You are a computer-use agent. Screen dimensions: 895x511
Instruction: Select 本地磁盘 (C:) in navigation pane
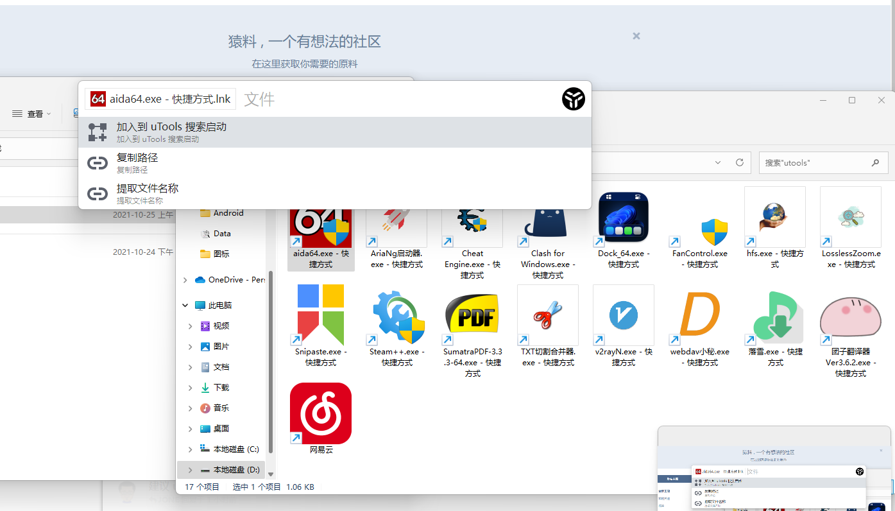point(230,449)
